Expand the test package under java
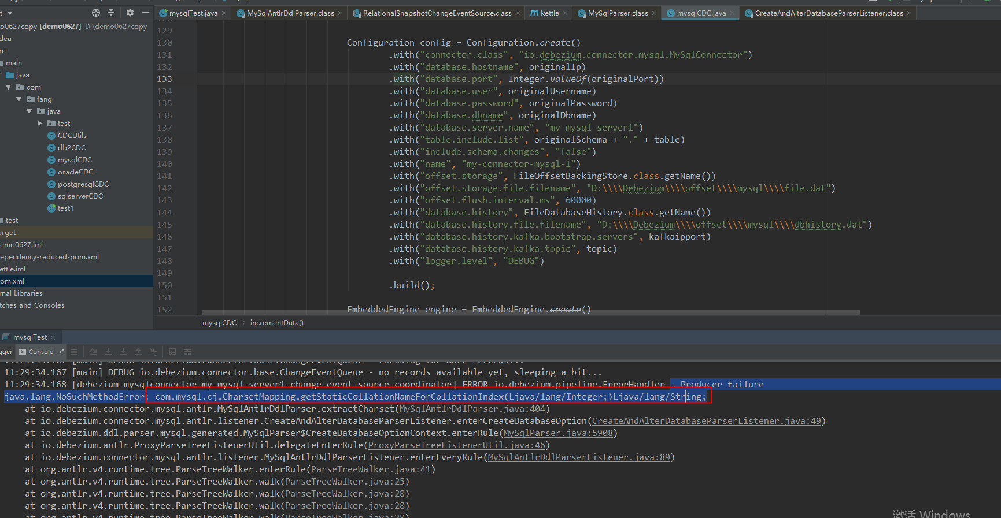Viewport: 1001px width, 518px height. tap(40, 124)
